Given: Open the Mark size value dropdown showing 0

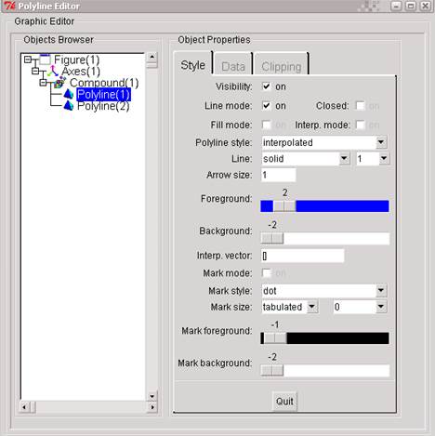Looking at the screenshot, I should [381, 307].
